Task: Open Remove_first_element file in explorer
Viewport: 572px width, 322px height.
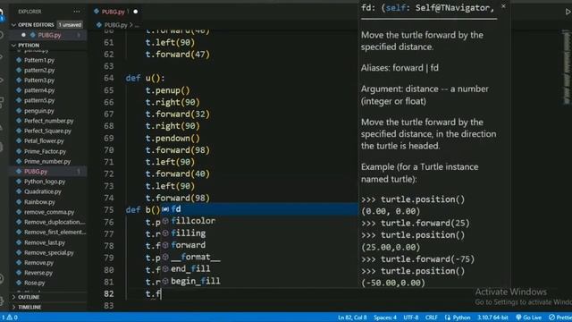Action: [55, 233]
